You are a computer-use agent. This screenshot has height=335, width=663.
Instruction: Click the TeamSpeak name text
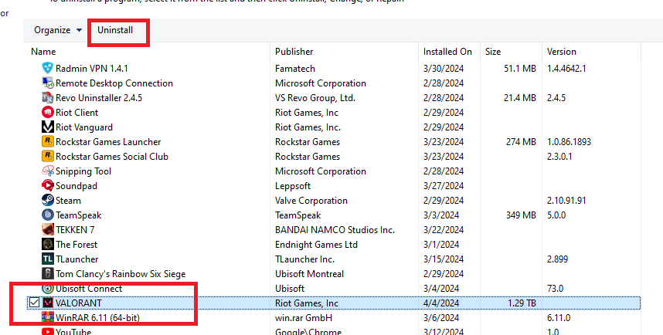79,215
